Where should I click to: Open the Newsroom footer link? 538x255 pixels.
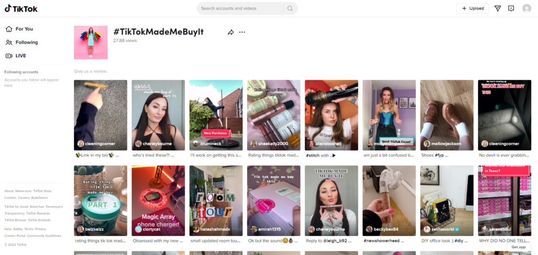click(x=23, y=191)
